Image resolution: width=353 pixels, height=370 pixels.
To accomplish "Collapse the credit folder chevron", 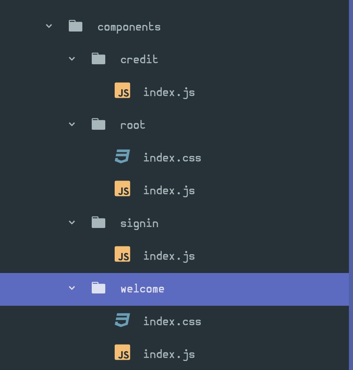I will pos(72,59).
